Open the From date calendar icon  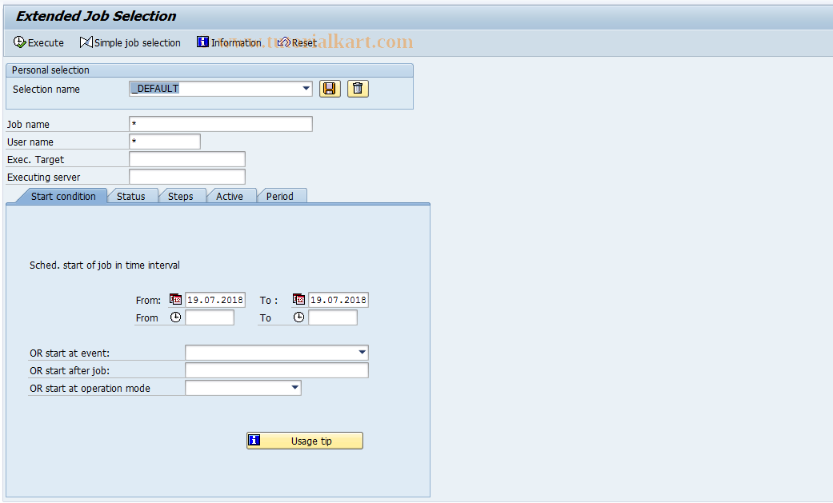pos(175,300)
